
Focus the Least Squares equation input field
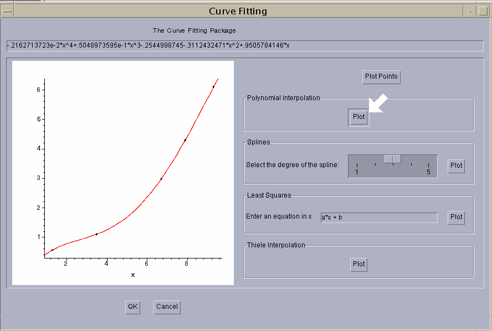click(x=379, y=218)
